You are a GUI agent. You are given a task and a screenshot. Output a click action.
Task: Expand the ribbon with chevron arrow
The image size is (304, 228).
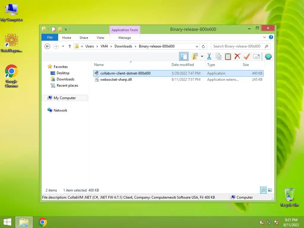pyautogui.click(x=265, y=37)
